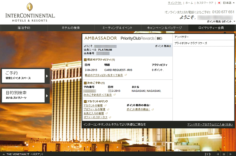This screenshot has width=236, height=156.
Task: Open the アカウントの管理 link
Action: click(93, 106)
